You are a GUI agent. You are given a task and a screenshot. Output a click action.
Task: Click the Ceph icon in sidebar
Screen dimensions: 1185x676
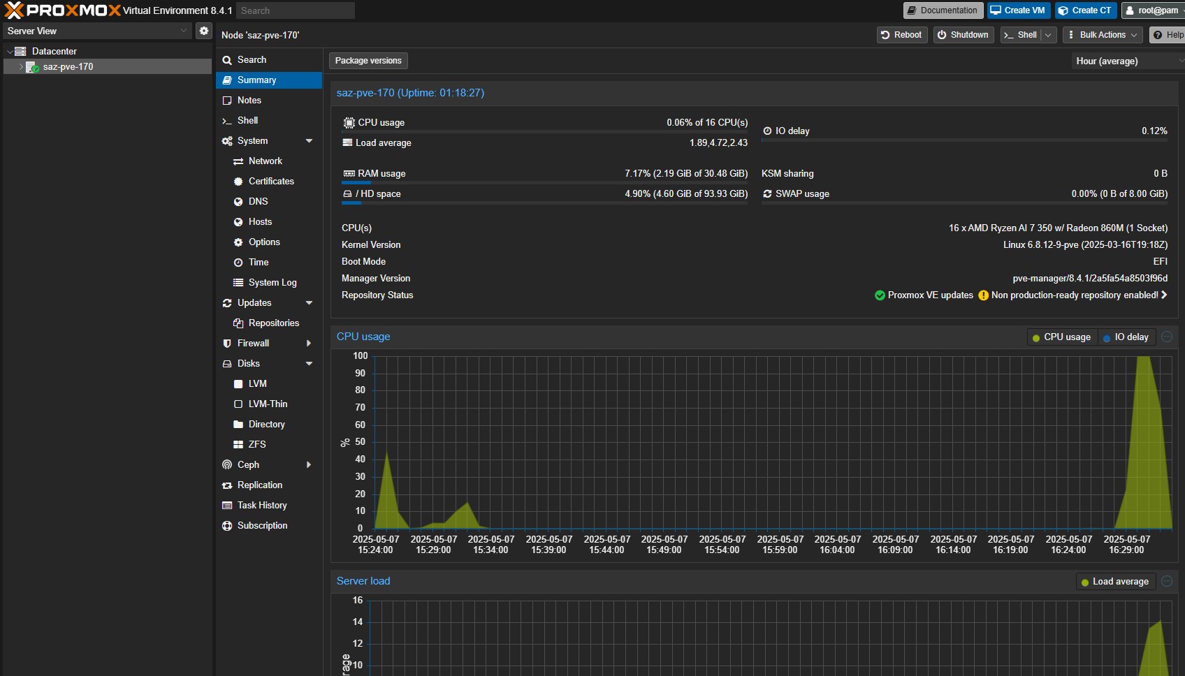point(227,465)
